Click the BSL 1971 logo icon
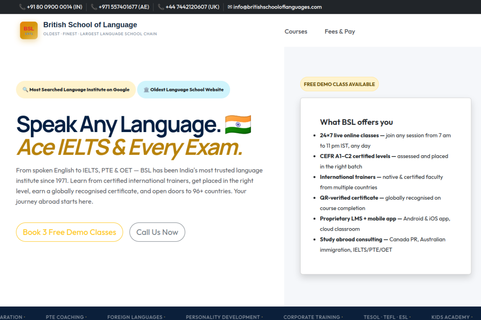 pos(29,30)
